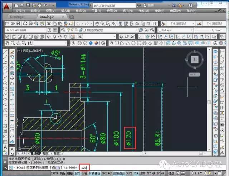229x176 pixels.
Task: Click the New drawing icon in standard toolbar
Action: (7, 24)
